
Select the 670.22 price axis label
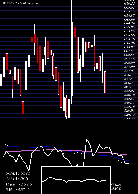pyautogui.click(x=129, y=4)
